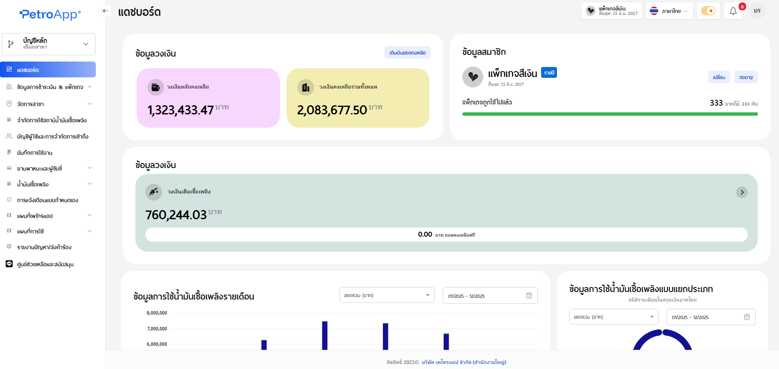
Task: Click the wallet icon in pink balance card
Action: [x=155, y=87]
